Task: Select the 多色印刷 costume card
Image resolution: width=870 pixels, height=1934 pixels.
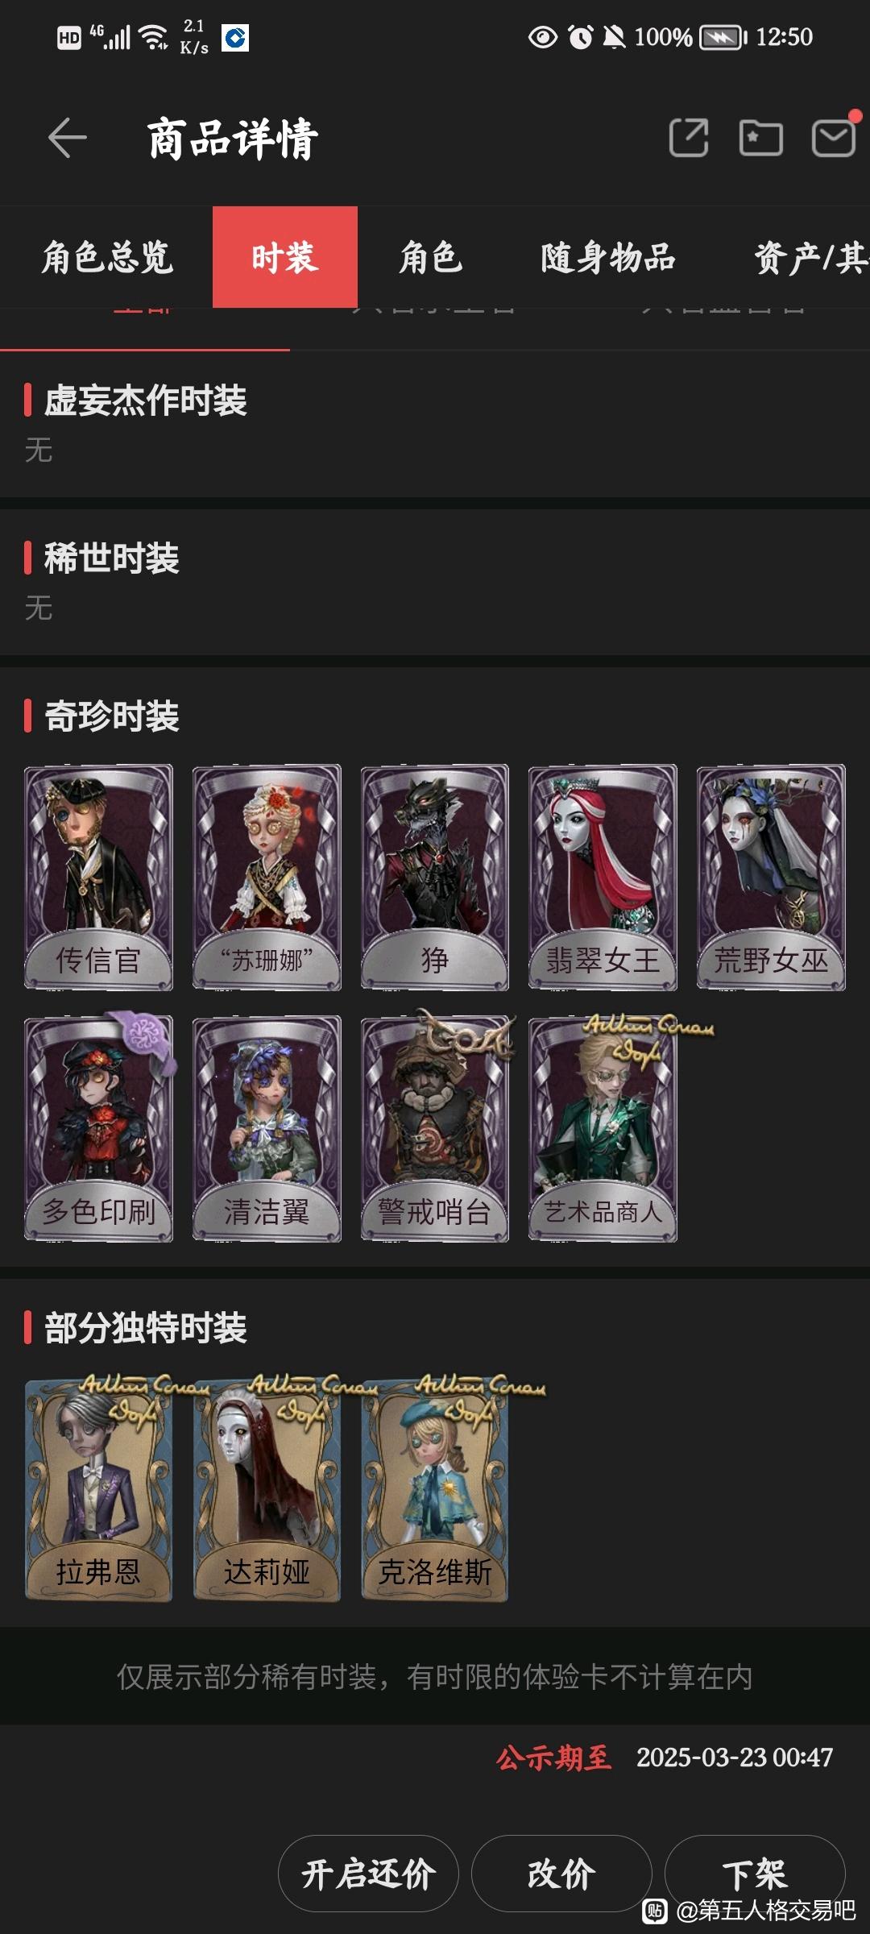Action: point(98,1128)
